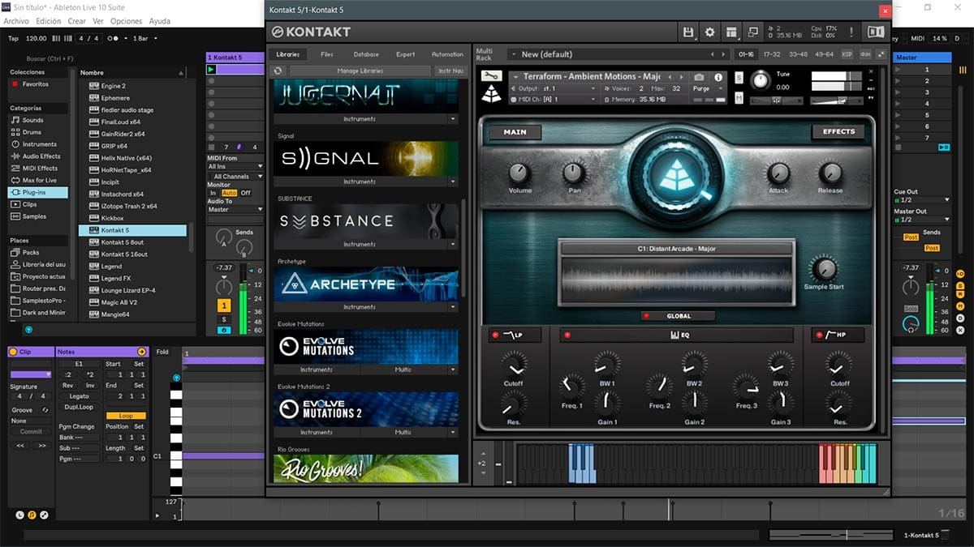This screenshot has width=974, height=547.
Task: Open the Audio To Master dropdown
Action: [x=235, y=209]
